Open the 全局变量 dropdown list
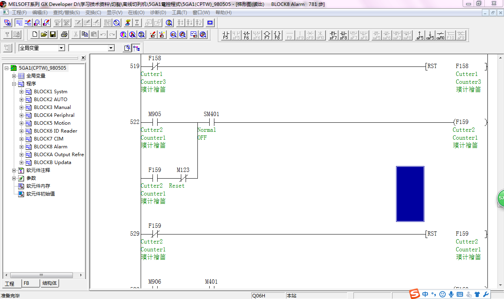504x299 pixels. click(x=61, y=48)
